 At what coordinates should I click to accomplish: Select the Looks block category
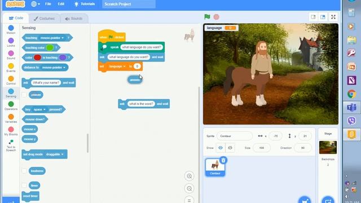click(11, 43)
